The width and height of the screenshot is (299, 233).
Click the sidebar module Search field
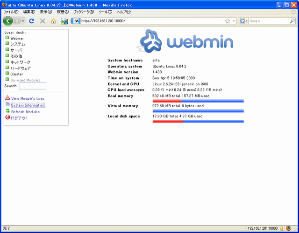click(32, 86)
